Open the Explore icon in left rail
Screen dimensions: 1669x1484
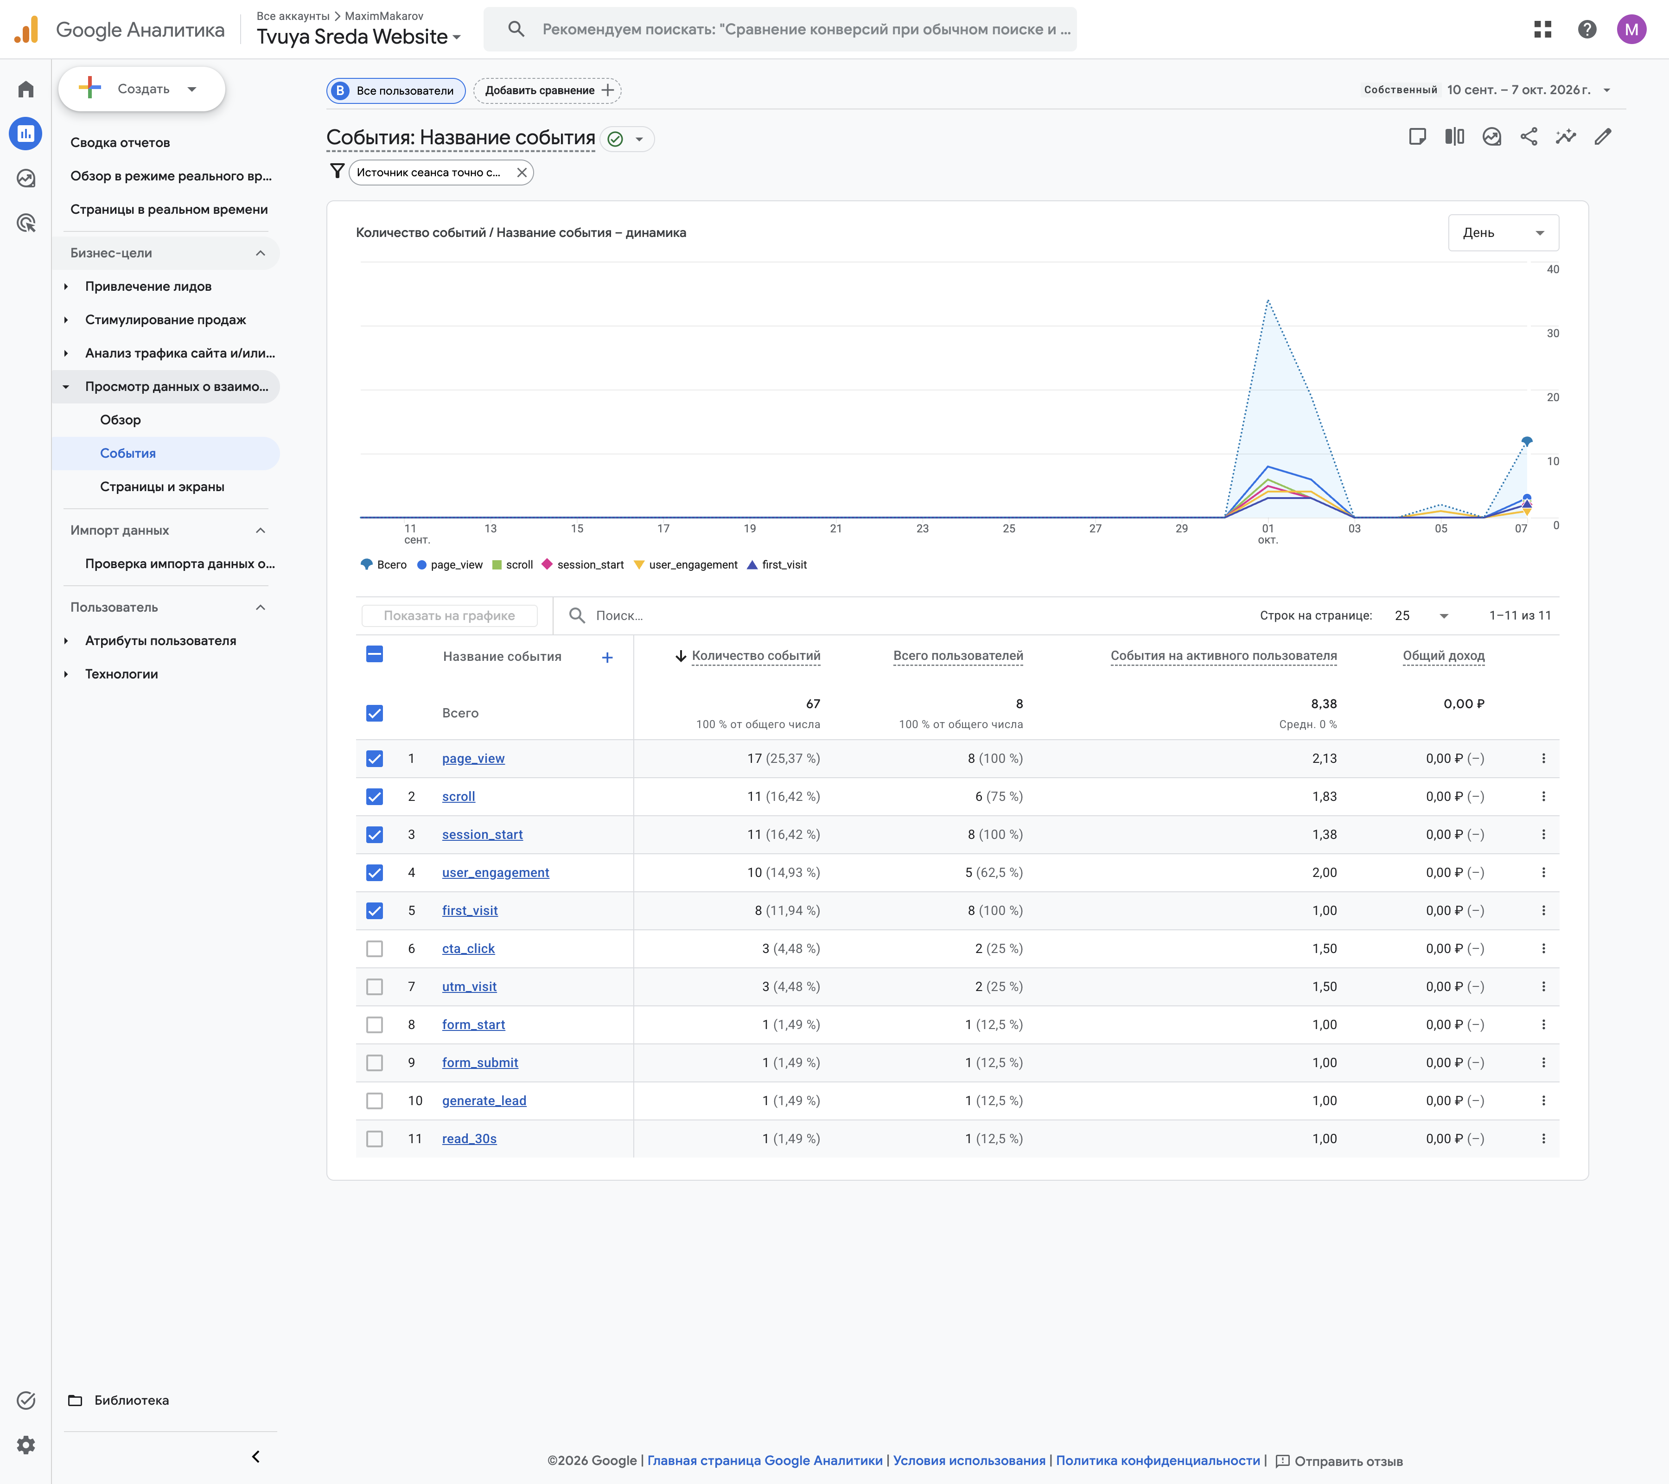(x=26, y=178)
